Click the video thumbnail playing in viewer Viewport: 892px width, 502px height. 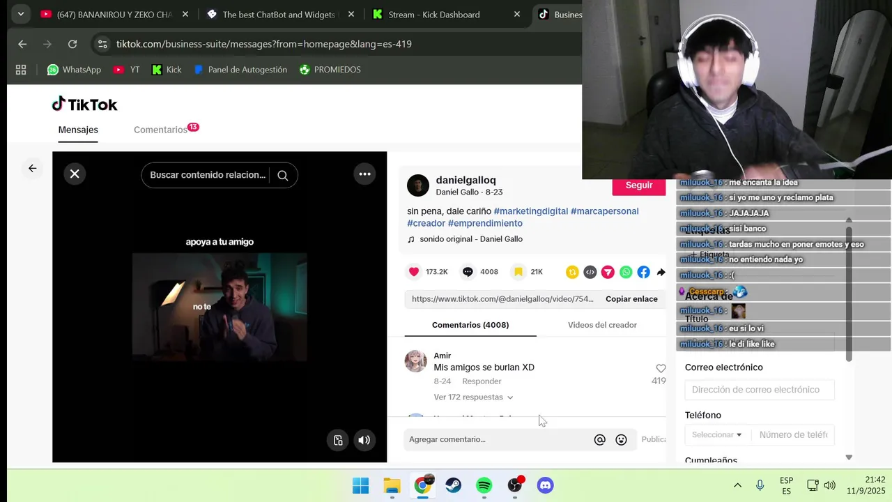tap(220, 307)
